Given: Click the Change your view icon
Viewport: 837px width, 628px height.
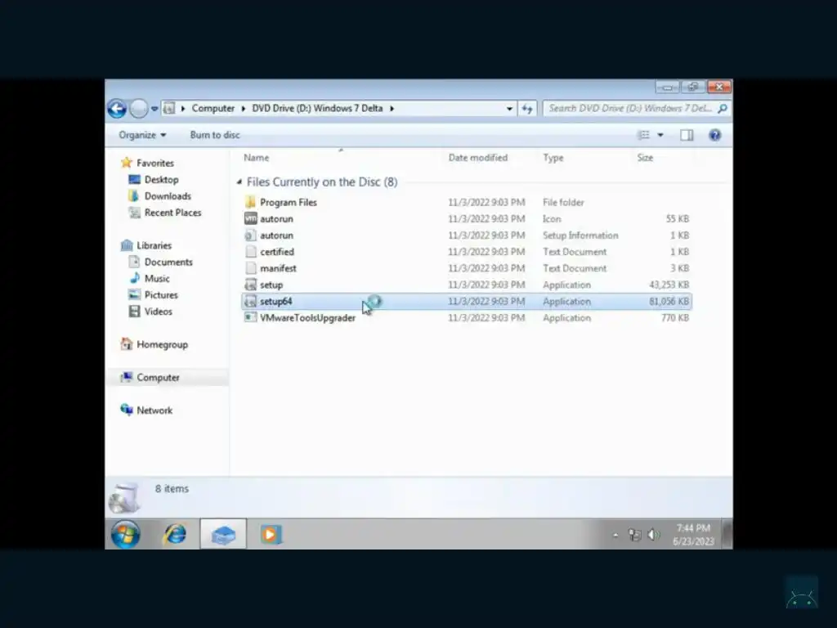Looking at the screenshot, I should tap(644, 135).
